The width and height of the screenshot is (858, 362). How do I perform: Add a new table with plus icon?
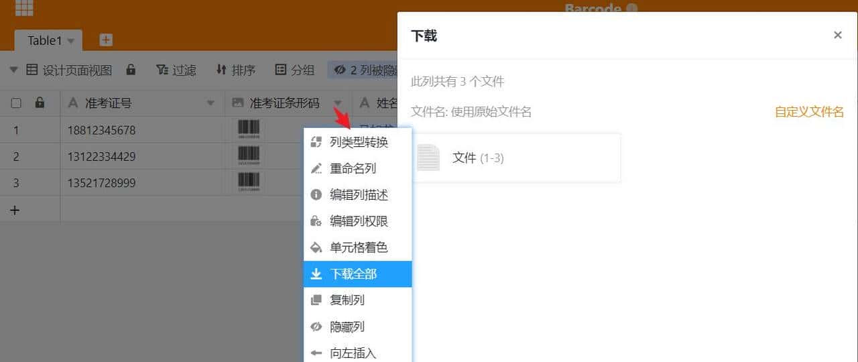pos(106,40)
